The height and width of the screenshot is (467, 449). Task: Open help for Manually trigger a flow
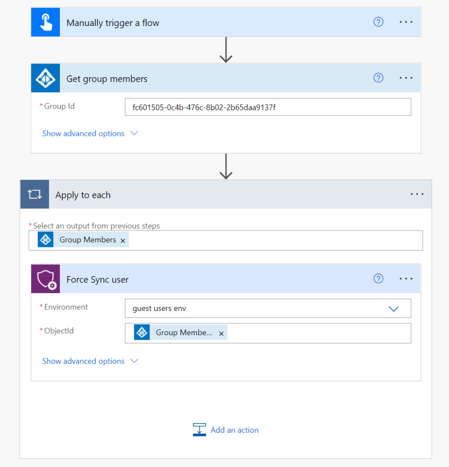[378, 22]
